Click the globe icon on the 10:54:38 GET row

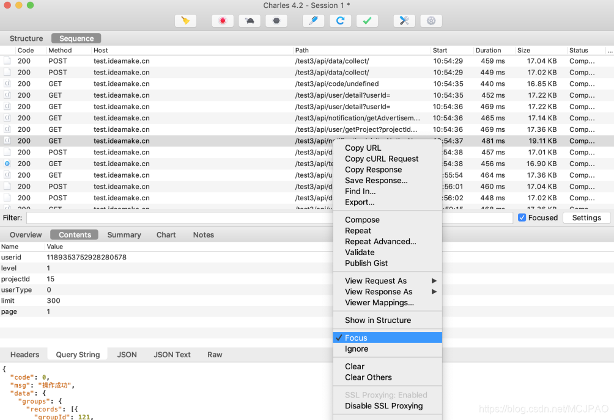point(7,164)
